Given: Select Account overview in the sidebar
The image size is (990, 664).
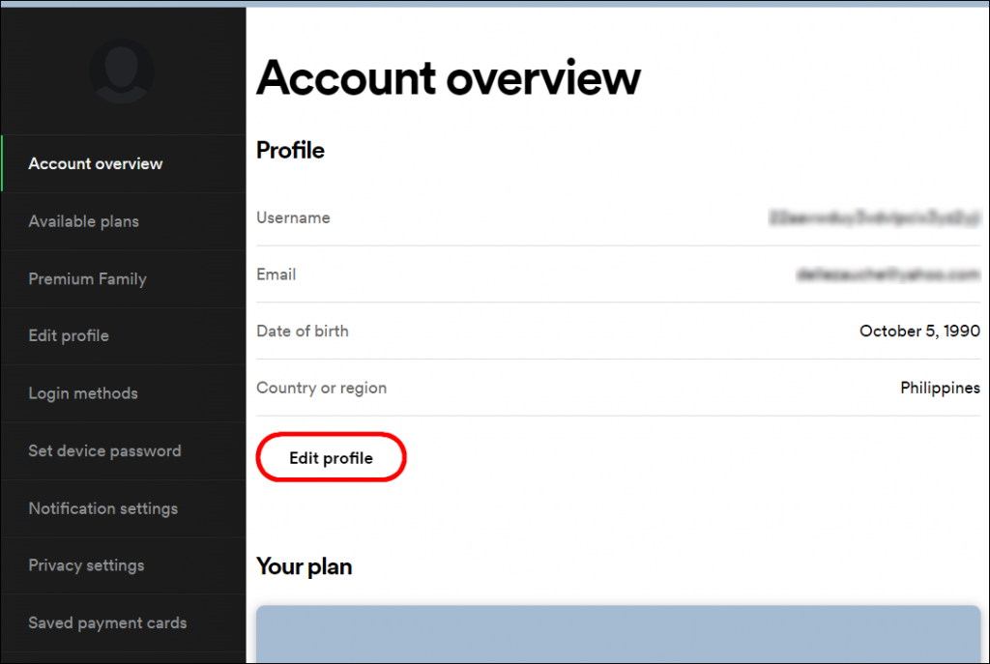Looking at the screenshot, I should point(95,163).
